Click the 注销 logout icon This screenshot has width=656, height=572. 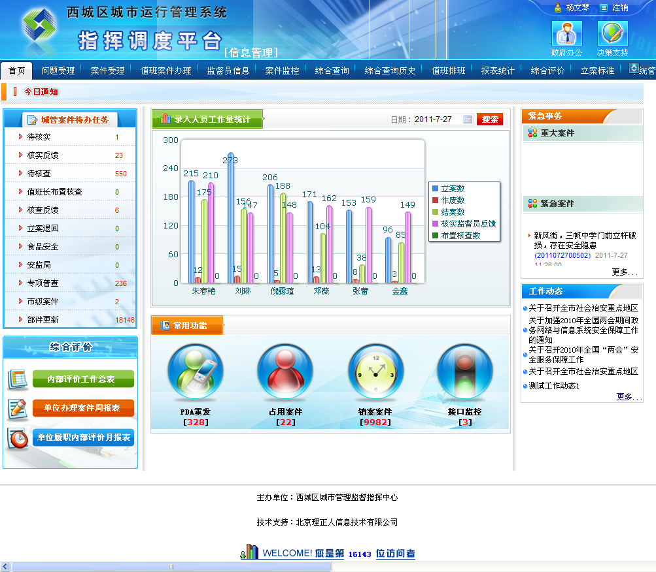click(603, 8)
